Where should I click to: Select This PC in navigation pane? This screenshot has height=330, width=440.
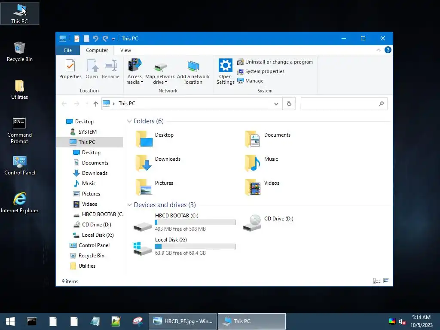pos(89,142)
